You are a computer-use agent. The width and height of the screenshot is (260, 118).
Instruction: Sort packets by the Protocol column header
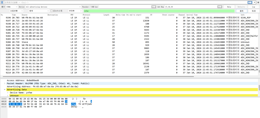[x=86, y=15]
